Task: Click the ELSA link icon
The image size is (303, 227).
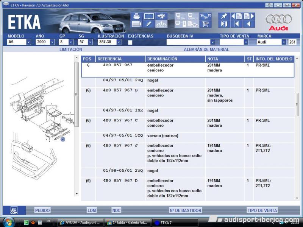Action: tap(181, 16)
